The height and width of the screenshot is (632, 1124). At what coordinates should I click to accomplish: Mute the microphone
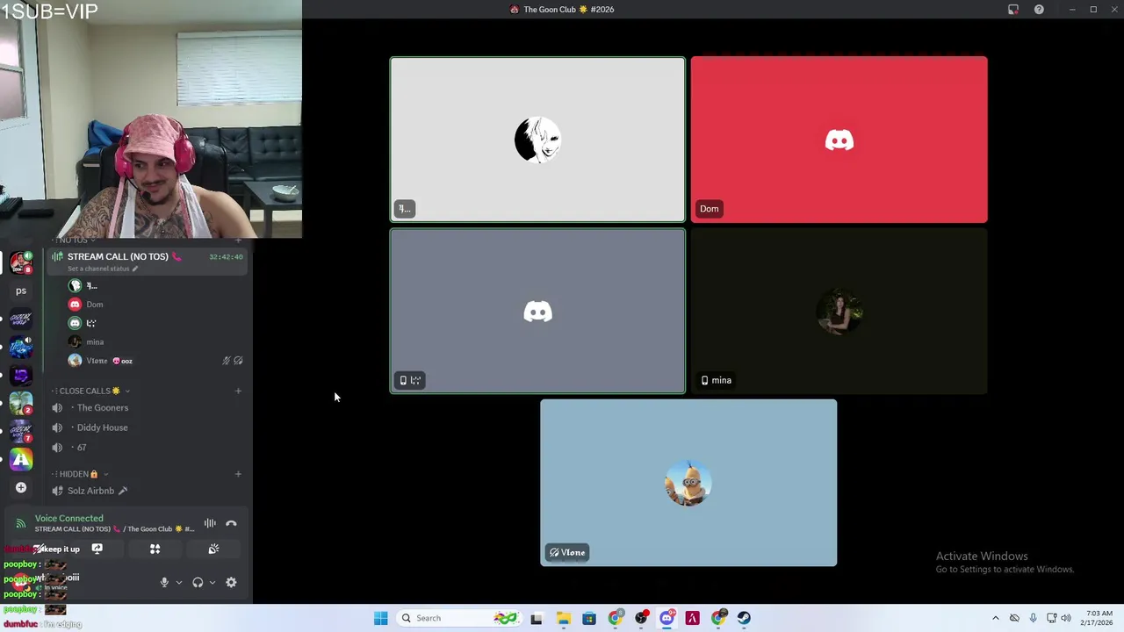click(x=164, y=583)
